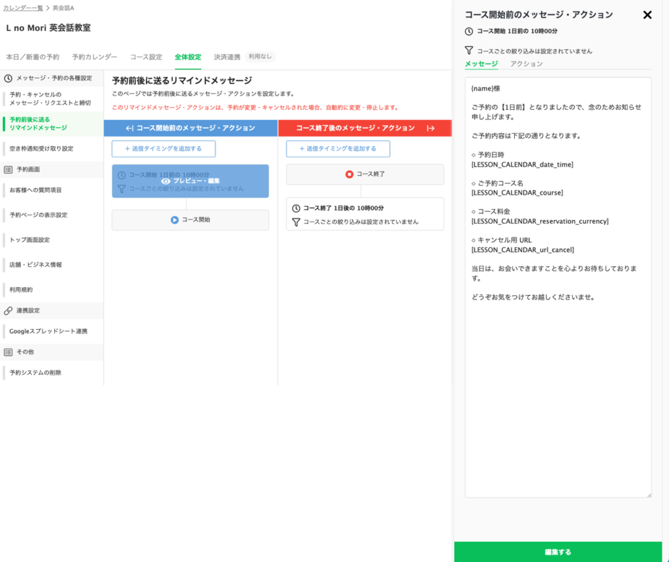
Task: Click the link icon beside 連携設定
Action: 8,311
